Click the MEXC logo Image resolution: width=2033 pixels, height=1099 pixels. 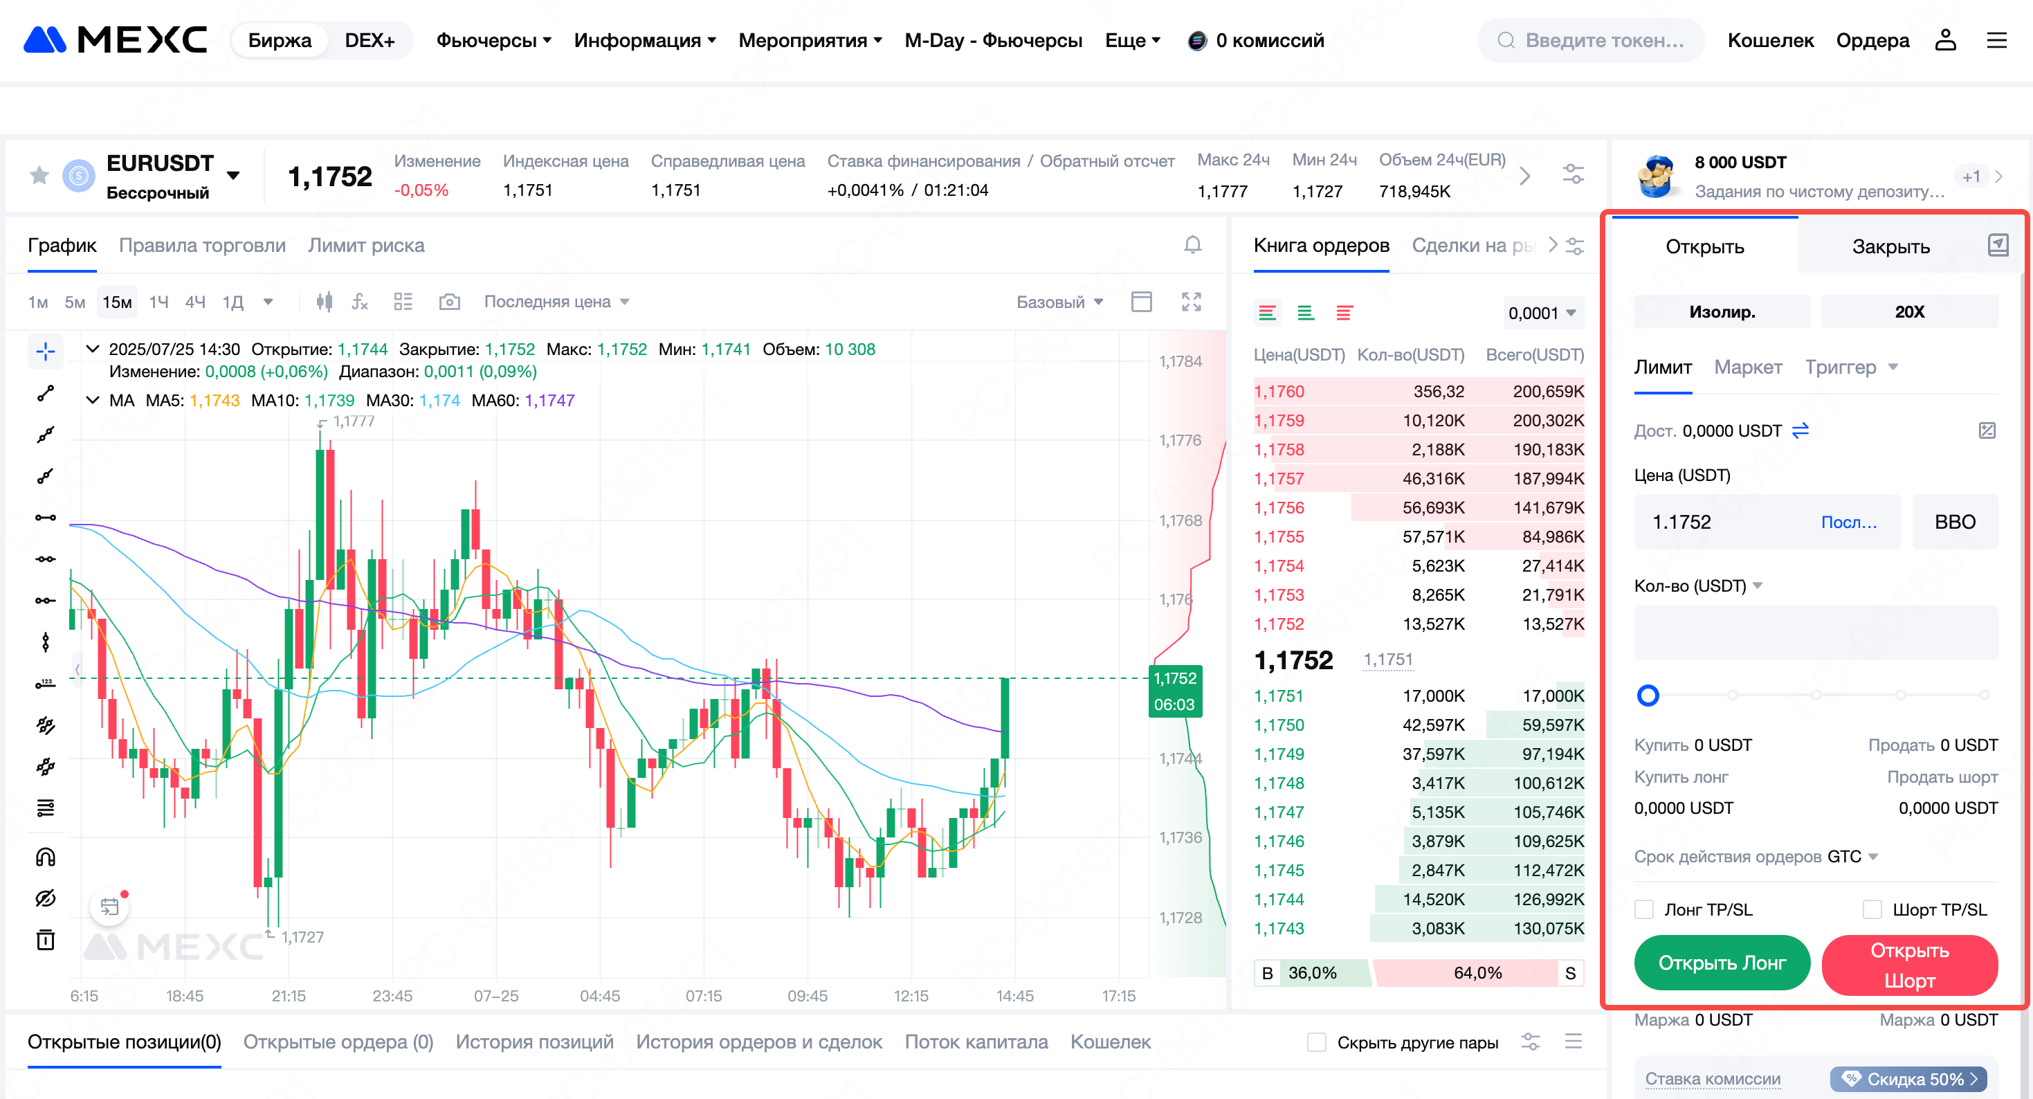click(x=116, y=39)
